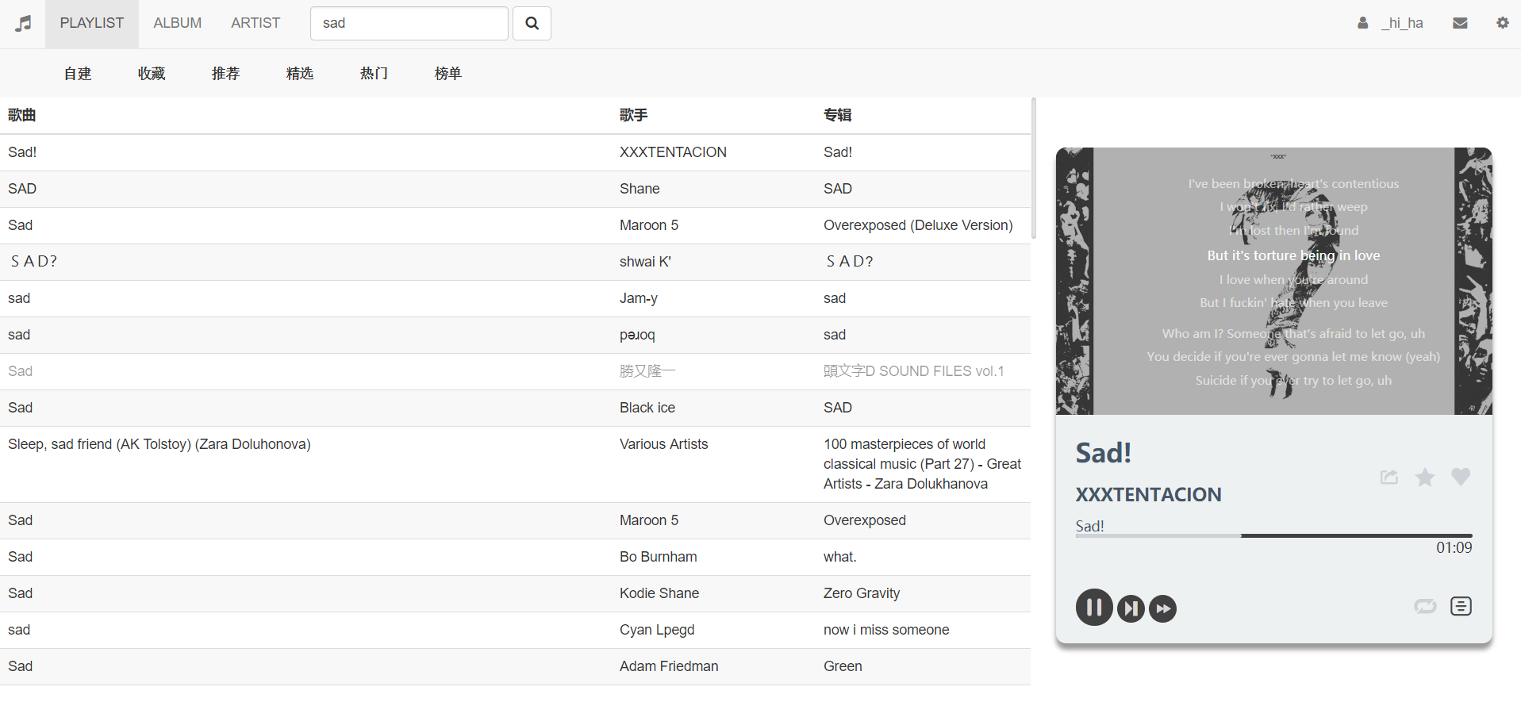
Task: Click artist Bo Burnham
Action: (658, 557)
